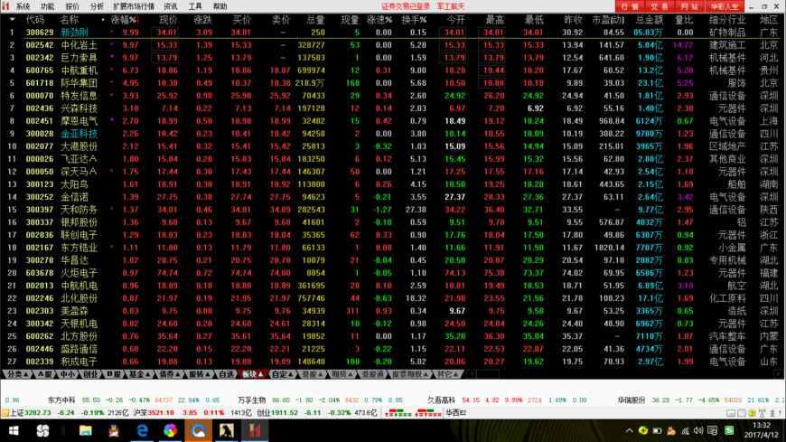Check the battery tray icon
The width and height of the screenshot is (786, 442).
pyautogui.click(x=657, y=430)
